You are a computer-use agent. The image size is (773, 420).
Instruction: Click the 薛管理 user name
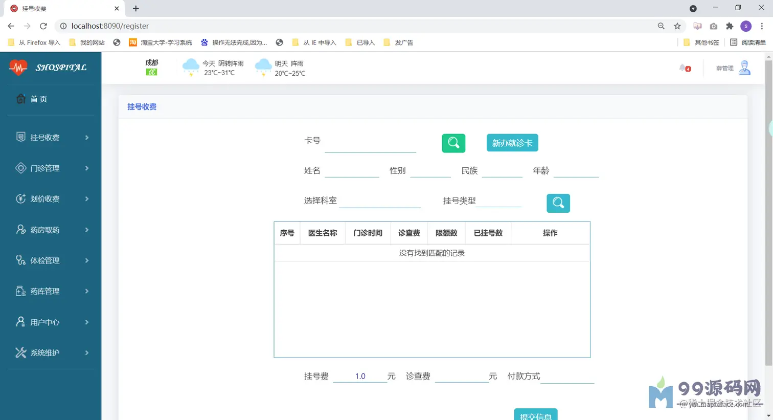click(x=724, y=68)
